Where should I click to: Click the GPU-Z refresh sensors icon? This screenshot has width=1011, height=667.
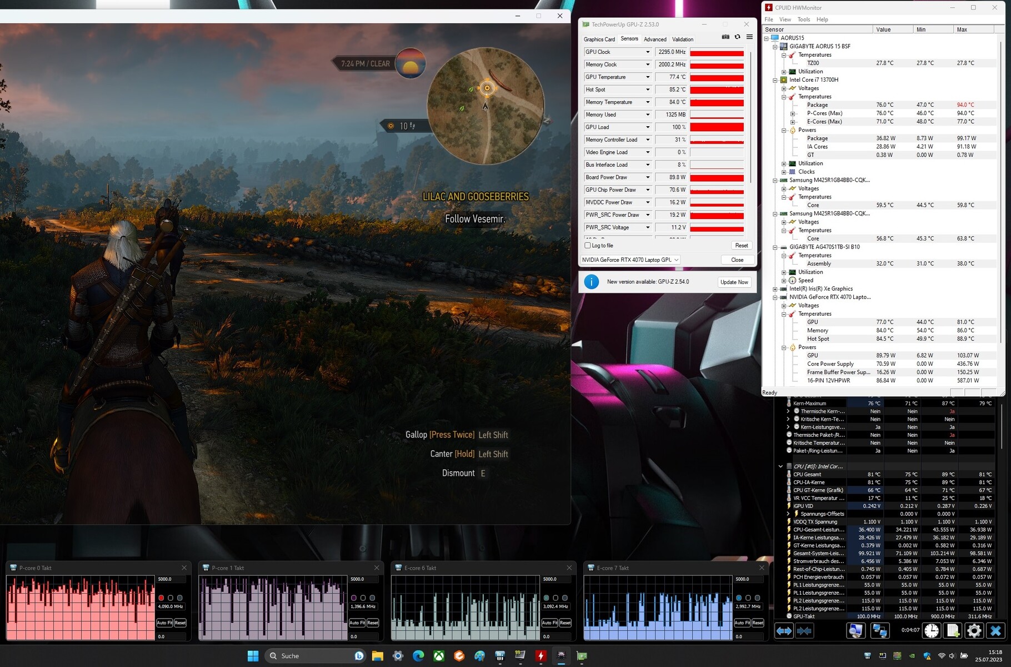738,37
